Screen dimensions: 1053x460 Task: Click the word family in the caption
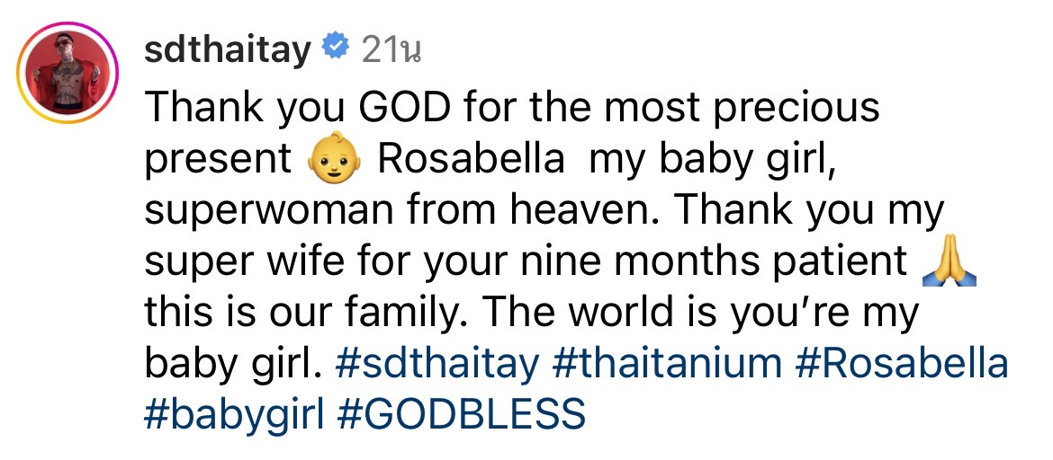(x=396, y=314)
